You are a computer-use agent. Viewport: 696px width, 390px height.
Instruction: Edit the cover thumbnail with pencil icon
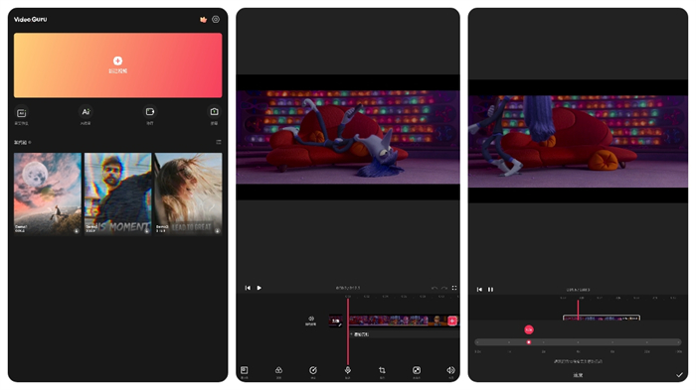(336, 322)
